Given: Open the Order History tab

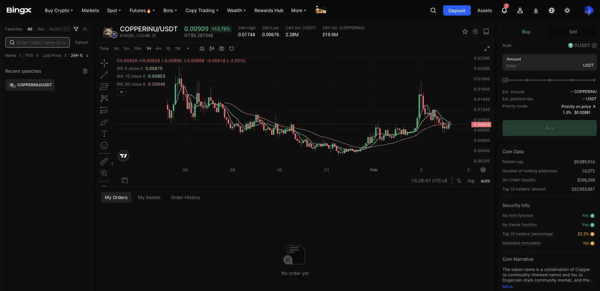Looking at the screenshot, I should click(185, 197).
